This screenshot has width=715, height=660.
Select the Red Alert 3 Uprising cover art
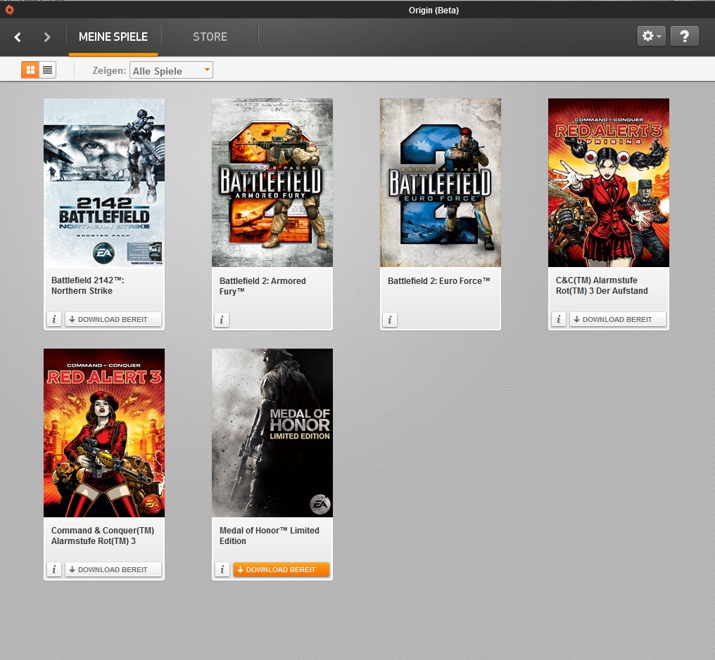coord(609,183)
